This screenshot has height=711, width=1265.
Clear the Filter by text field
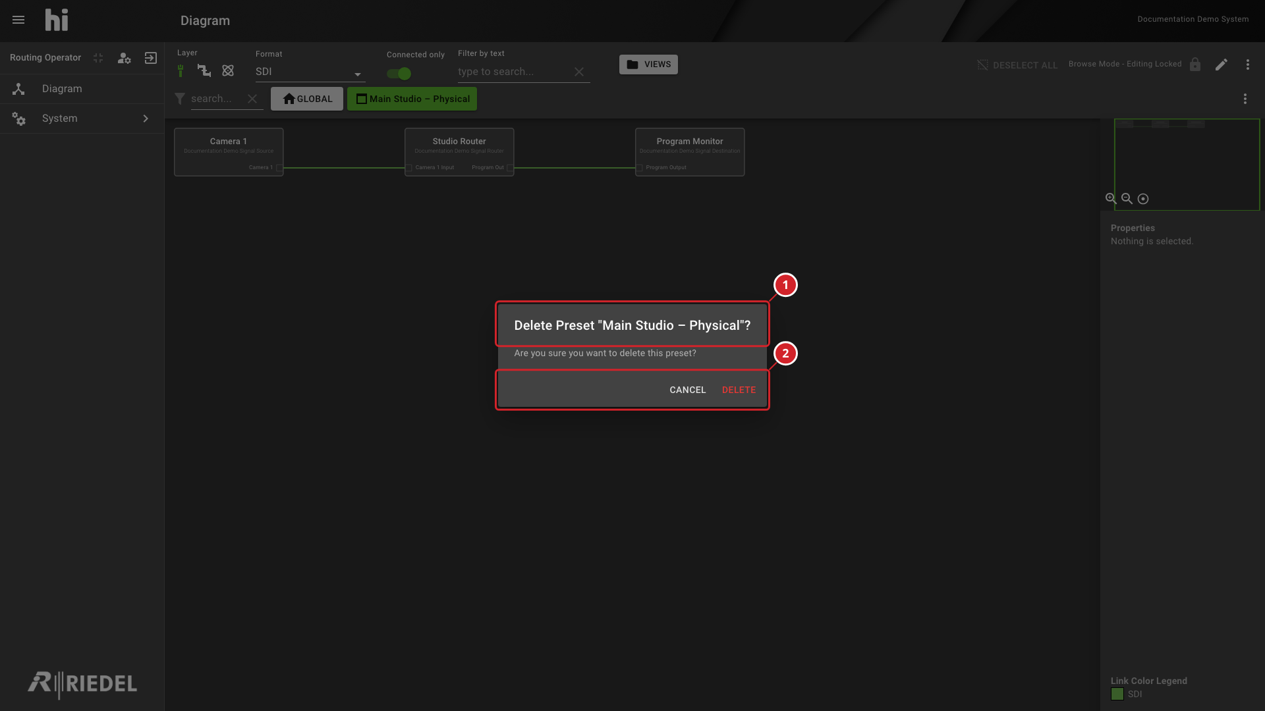[x=579, y=72]
